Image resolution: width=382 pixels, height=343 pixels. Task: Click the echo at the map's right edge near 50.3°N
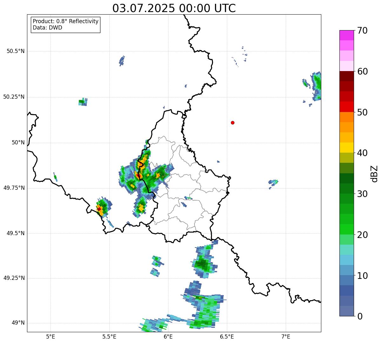tap(316, 86)
